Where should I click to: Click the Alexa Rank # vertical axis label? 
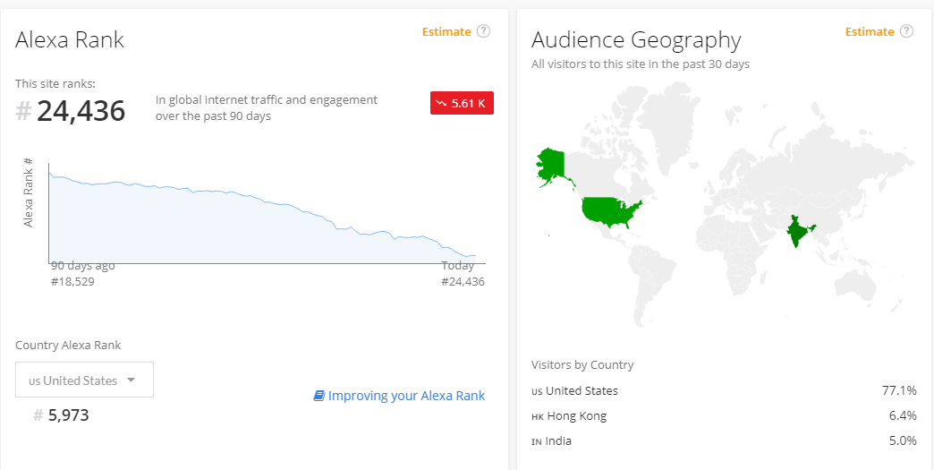[x=28, y=192]
